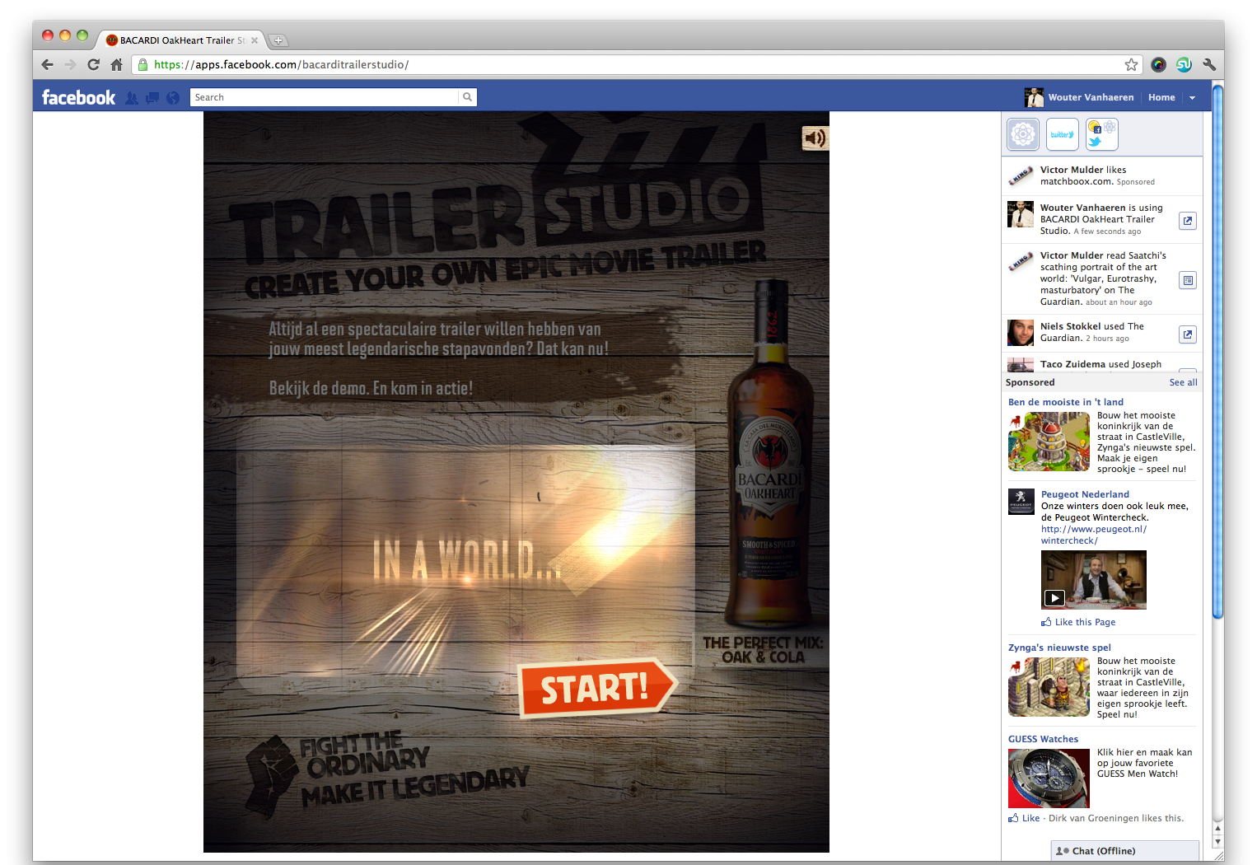Open Peugeot Nederland ad title
Image resolution: width=1257 pixels, height=865 pixels.
1085,494
